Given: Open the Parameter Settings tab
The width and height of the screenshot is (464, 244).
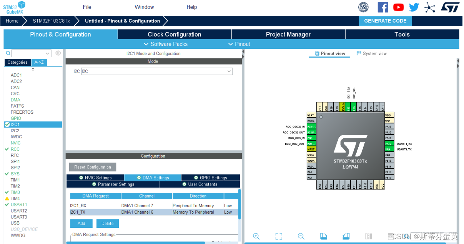Looking at the screenshot, I should pyautogui.click(x=113, y=184).
